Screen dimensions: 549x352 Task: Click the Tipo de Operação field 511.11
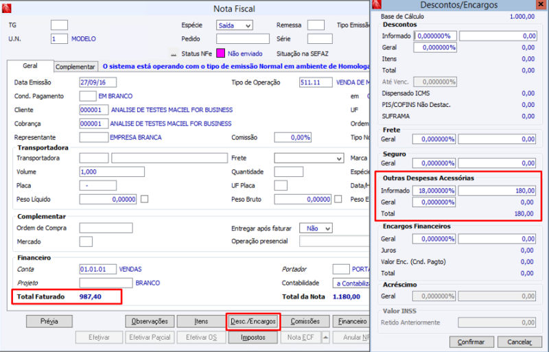tap(316, 82)
